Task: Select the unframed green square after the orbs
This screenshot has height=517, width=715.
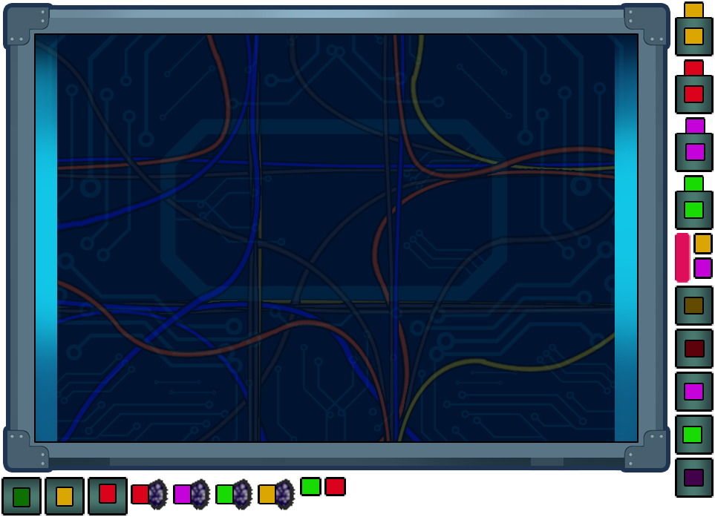Action: 310,487
